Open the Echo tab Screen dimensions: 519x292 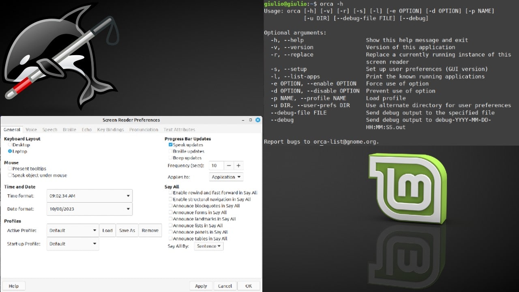point(86,130)
